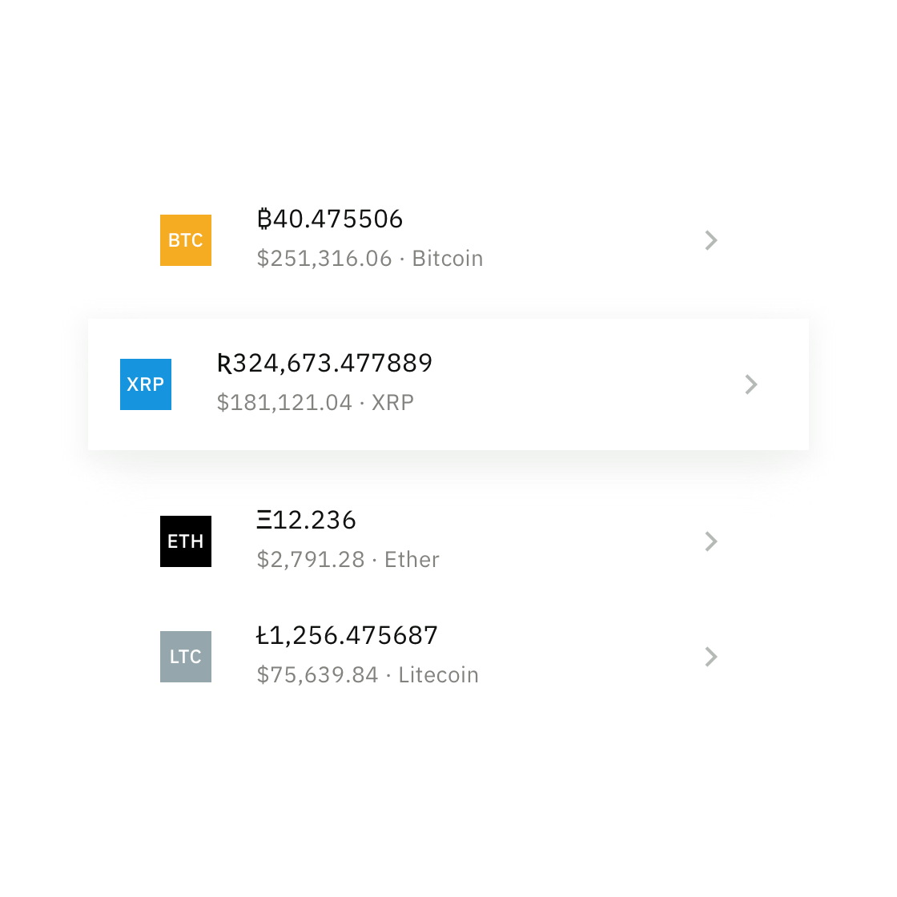Expand the XRP row chevron arrow
This screenshot has height=897, width=897.
point(751,384)
